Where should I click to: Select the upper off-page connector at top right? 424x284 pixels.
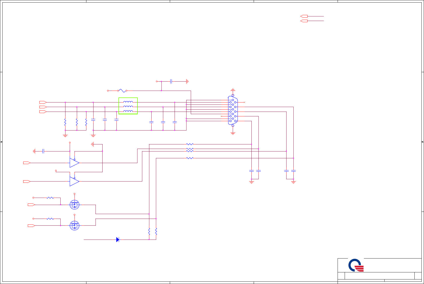click(304, 16)
